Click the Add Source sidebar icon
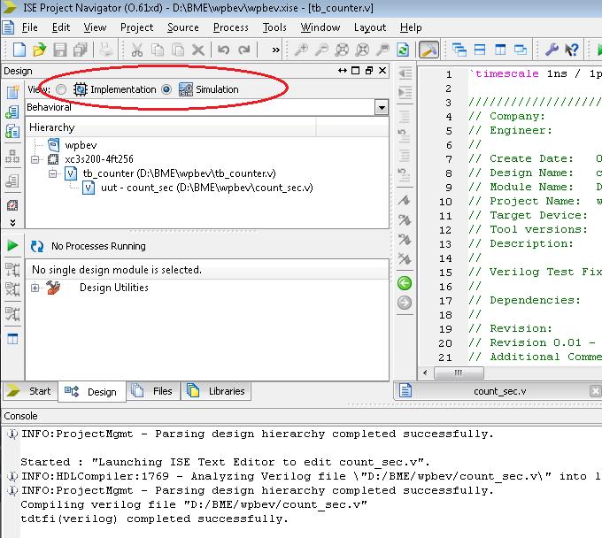 [12, 112]
